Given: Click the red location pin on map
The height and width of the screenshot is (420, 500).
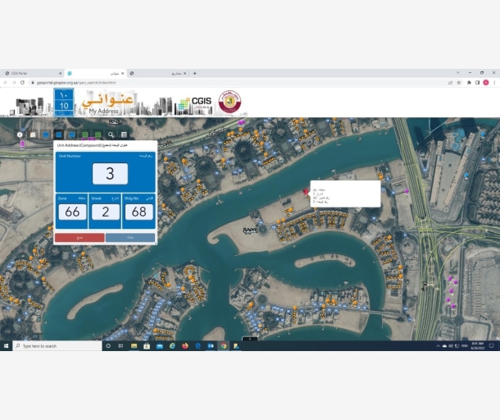Looking at the screenshot, I should click(306, 192).
